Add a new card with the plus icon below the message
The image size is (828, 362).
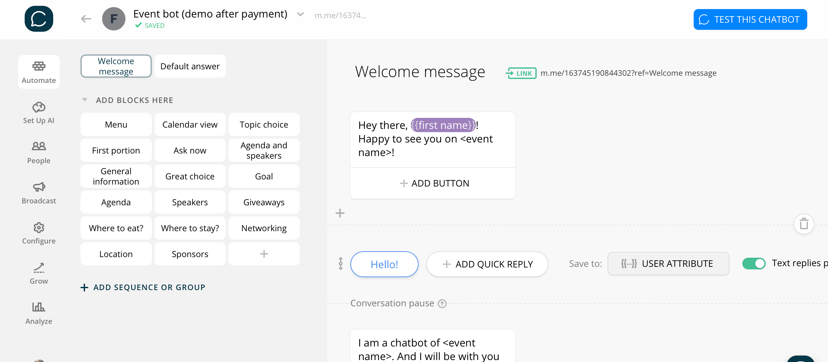(340, 213)
